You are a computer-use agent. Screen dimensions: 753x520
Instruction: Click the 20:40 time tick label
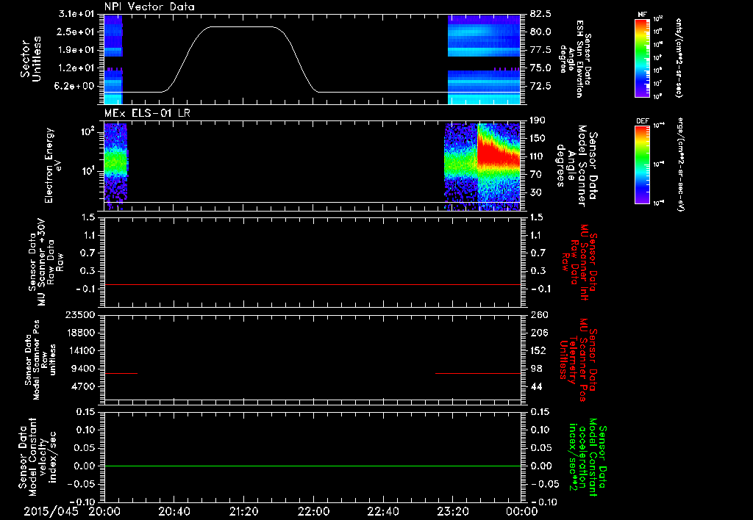pyautogui.click(x=174, y=511)
